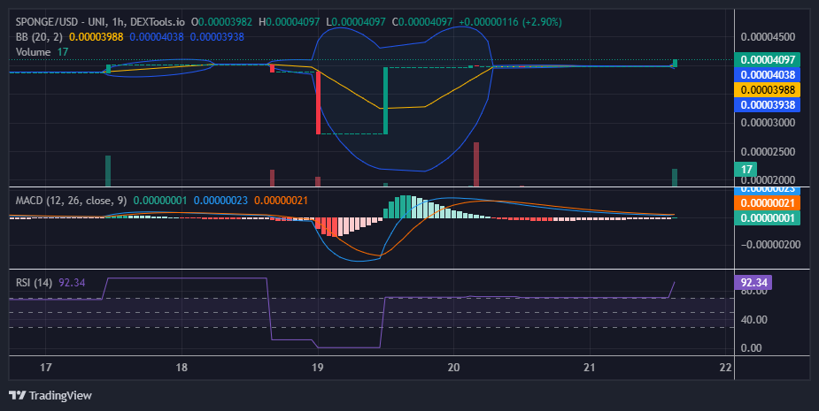Click orange 0.00000021 MACD axis tag
Screen dimensions: 819x411
click(768, 203)
